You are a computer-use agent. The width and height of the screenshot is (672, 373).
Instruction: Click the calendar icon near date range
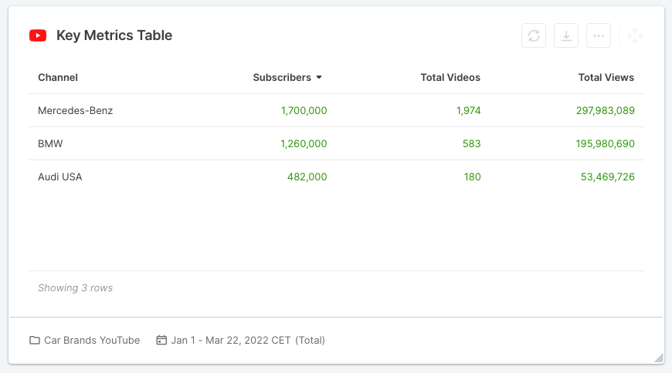pyautogui.click(x=161, y=340)
